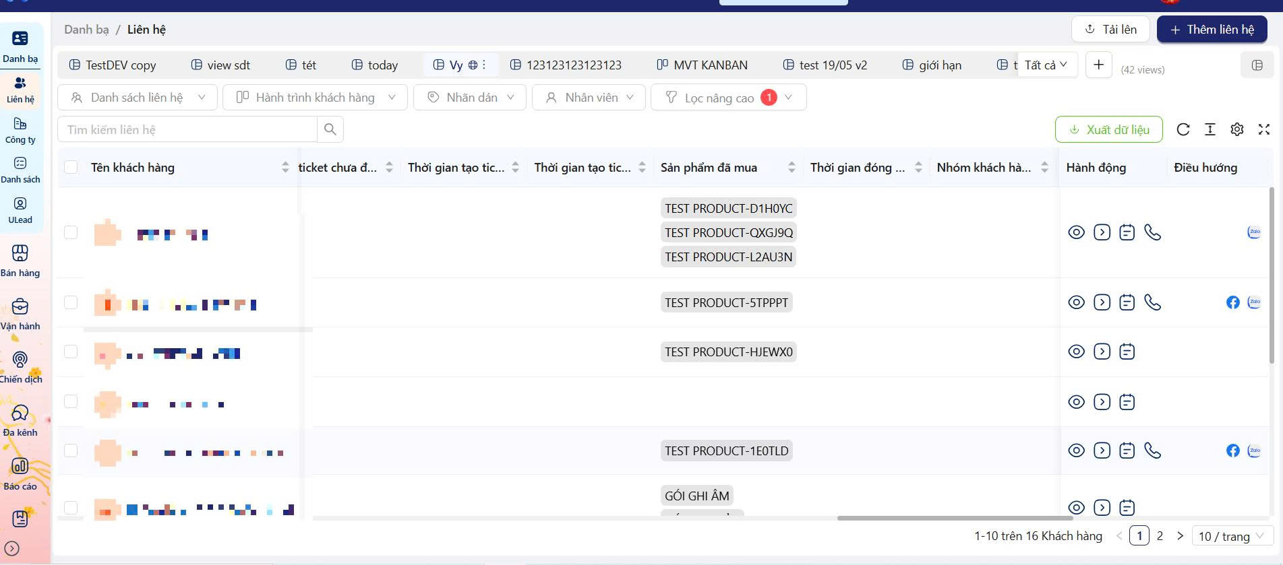Expand Danh sách liên hệ dropdown

click(x=138, y=97)
